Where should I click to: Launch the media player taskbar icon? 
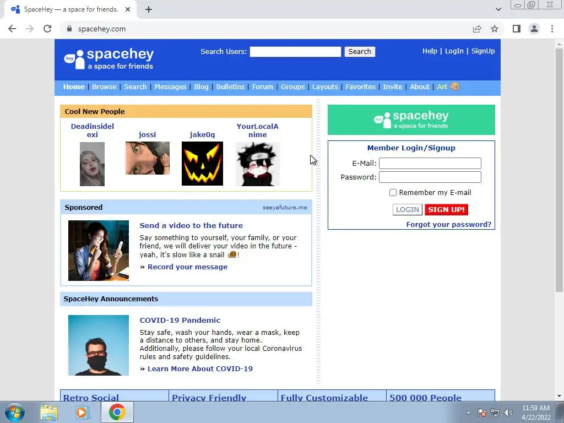pyautogui.click(x=83, y=412)
